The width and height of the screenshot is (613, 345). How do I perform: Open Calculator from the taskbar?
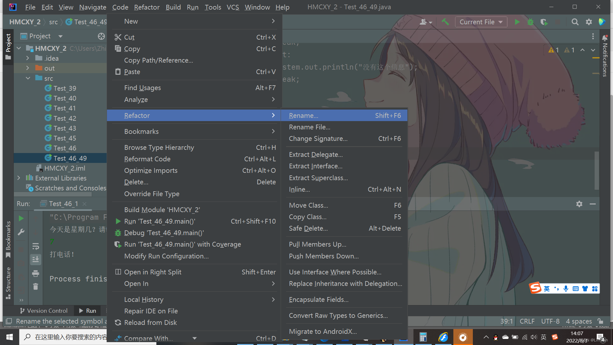coord(423,337)
